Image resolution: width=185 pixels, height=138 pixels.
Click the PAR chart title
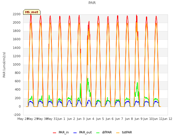92,3
